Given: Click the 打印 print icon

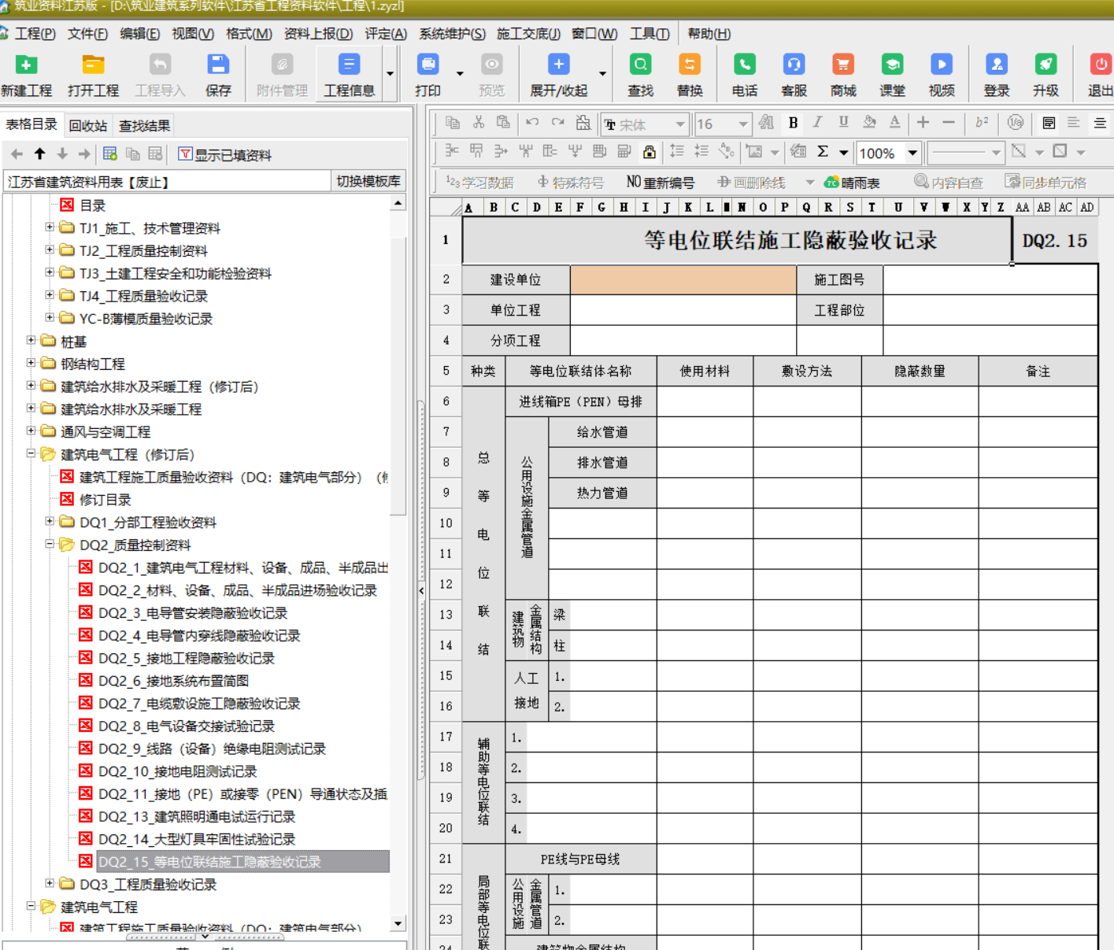Looking at the screenshot, I should point(428,76).
